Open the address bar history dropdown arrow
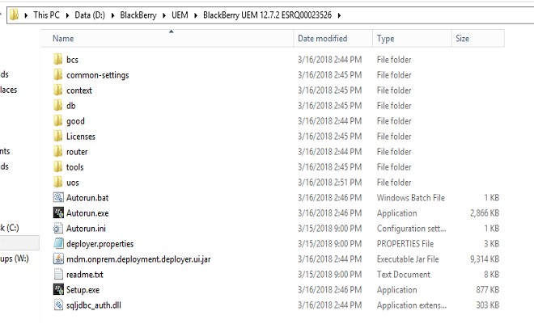 tap(526, 15)
